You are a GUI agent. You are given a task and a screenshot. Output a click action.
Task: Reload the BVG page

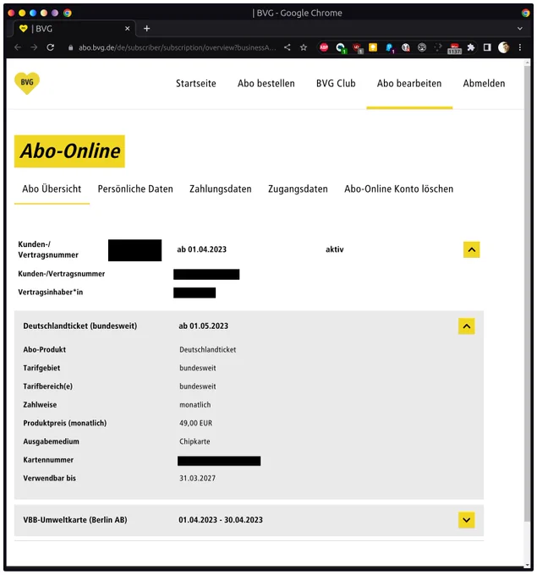[51, 47]
